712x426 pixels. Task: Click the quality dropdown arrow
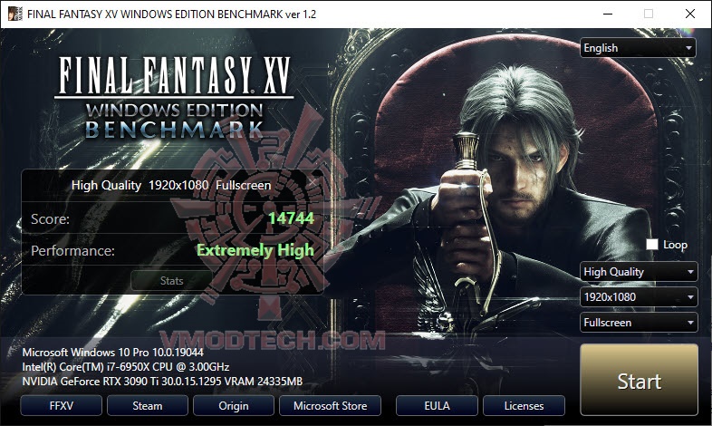690,272
